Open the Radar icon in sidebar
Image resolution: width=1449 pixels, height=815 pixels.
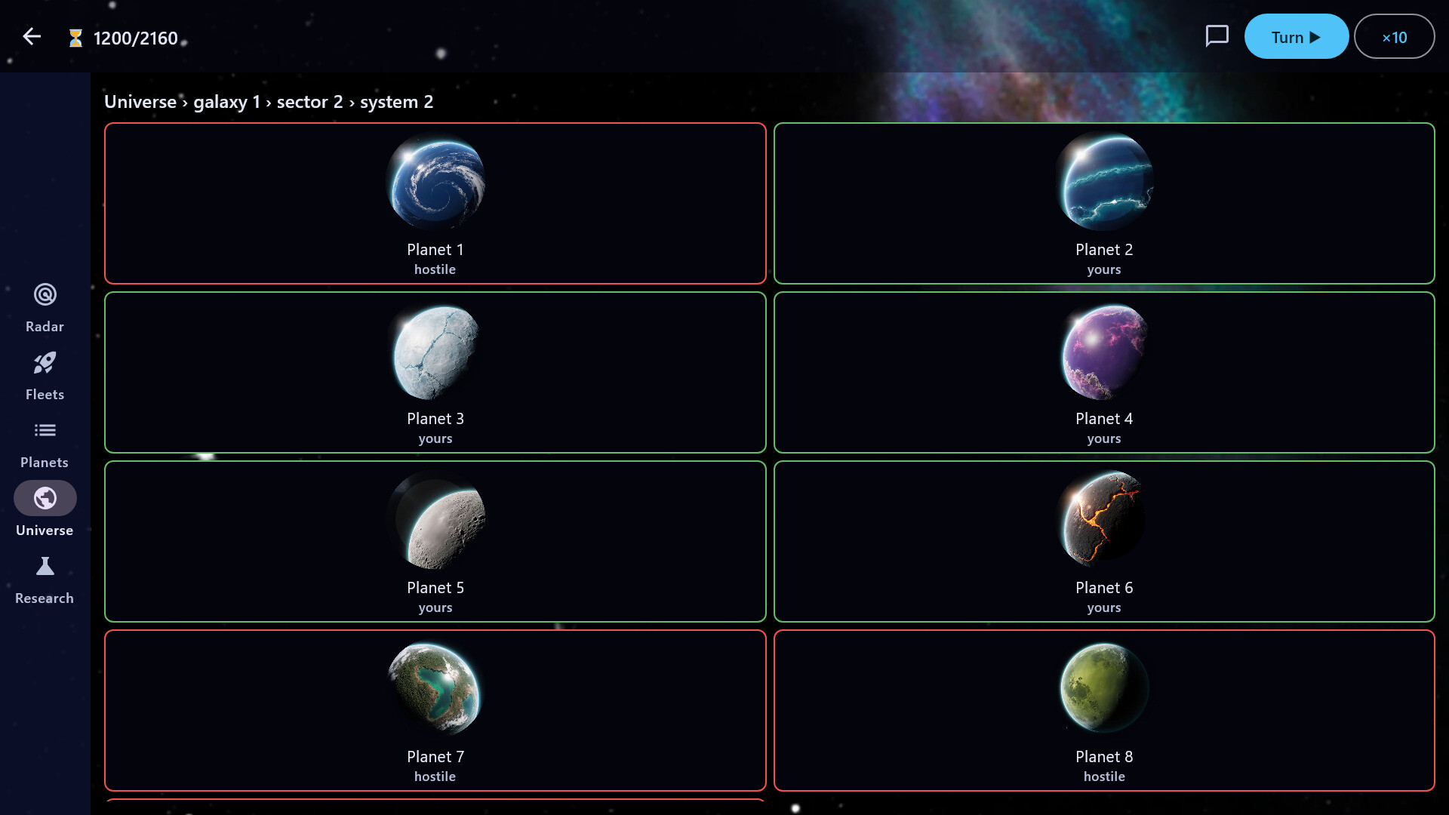point(45,294)
